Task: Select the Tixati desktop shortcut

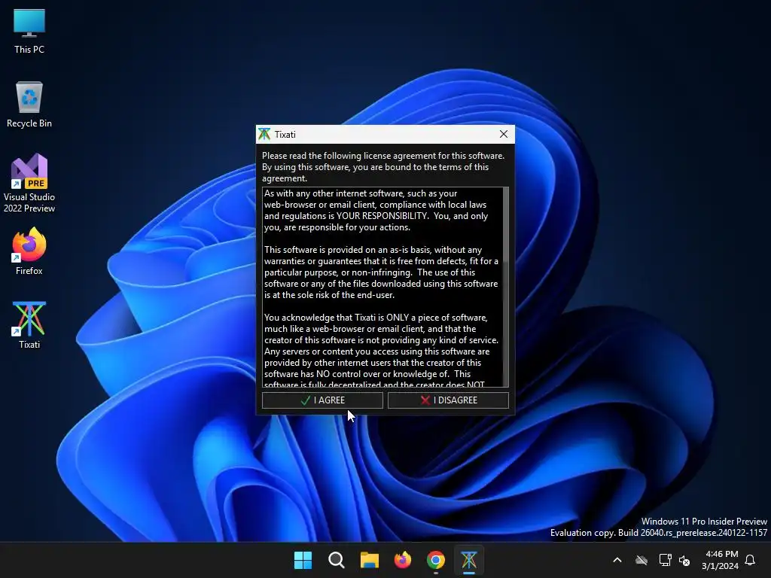Action: 29,325
